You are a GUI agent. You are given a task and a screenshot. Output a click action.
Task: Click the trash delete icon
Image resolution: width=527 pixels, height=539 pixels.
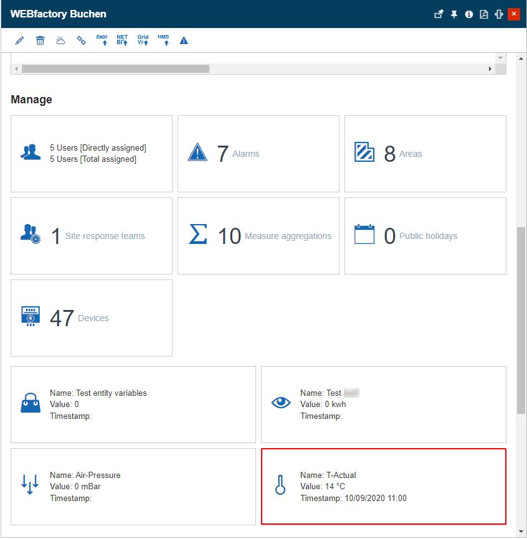click(40, 40)
